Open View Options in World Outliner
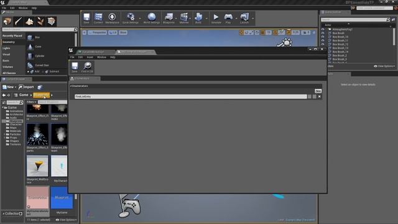Image resolution: width=398 pixels, height=224 pixels. 384,67
